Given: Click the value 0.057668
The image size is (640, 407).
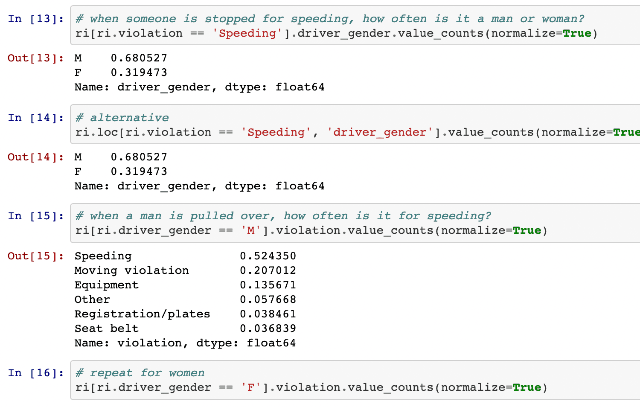Looking at the screenshot, I should [x=268, y=299].
